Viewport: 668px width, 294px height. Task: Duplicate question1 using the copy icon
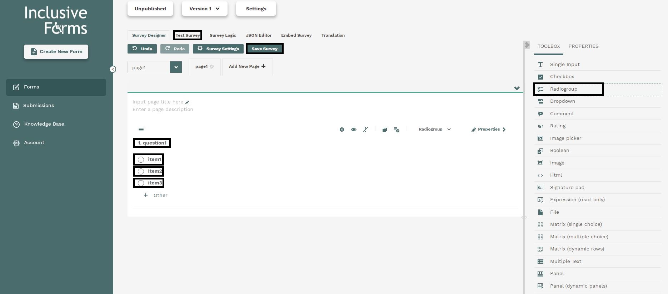[384, 130]
